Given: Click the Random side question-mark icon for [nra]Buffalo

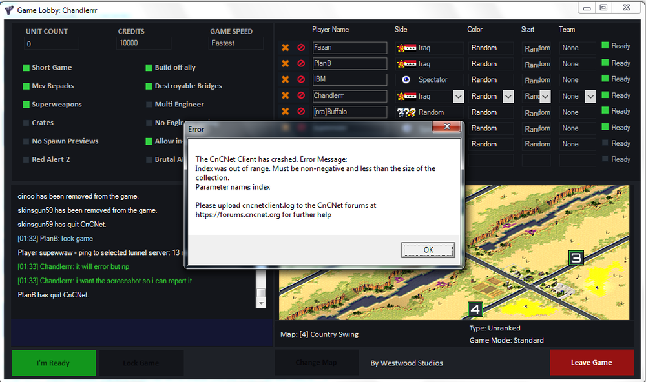Looking at the screenshot, I should tap(406, 112).
